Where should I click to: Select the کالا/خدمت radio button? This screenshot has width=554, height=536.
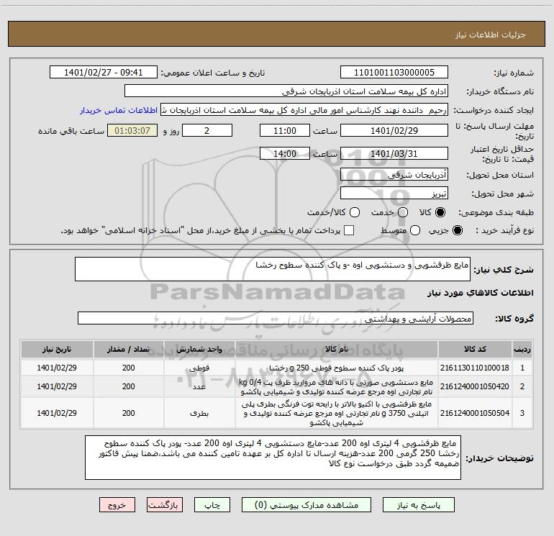point(355,212)
